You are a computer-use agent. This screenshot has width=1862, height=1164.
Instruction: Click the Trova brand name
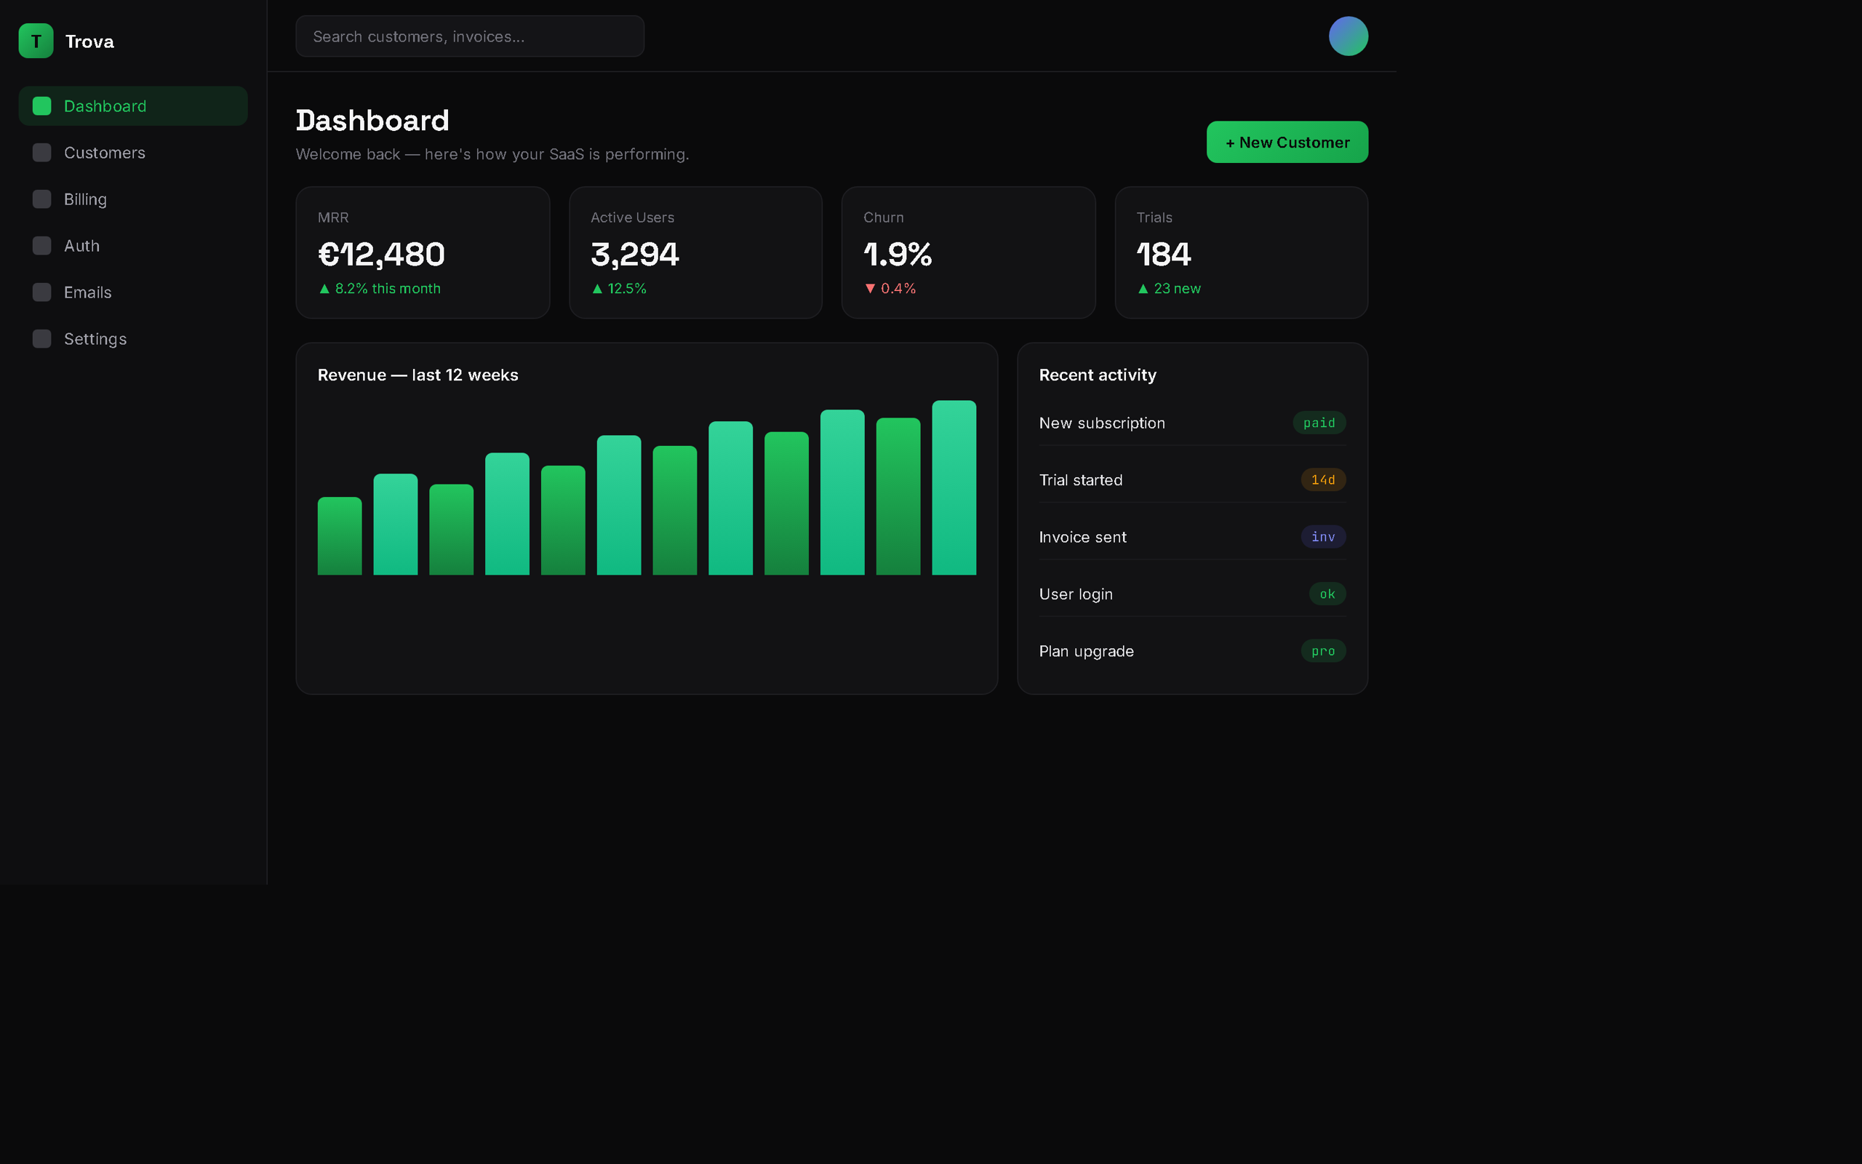(x=90, y=41)
